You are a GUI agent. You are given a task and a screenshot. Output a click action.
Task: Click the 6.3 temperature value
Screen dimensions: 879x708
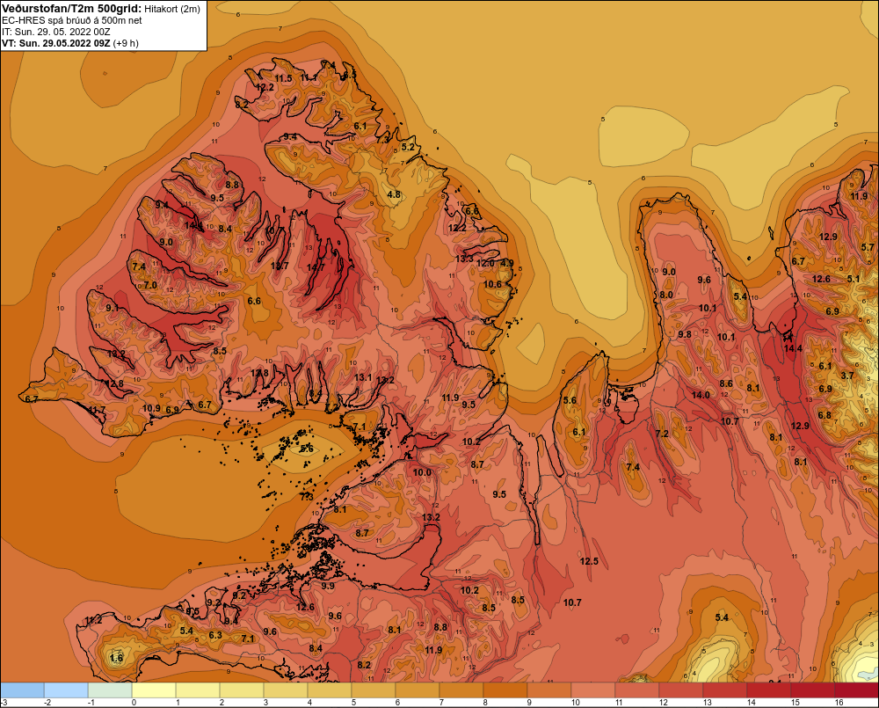click(x=215, y=636)
